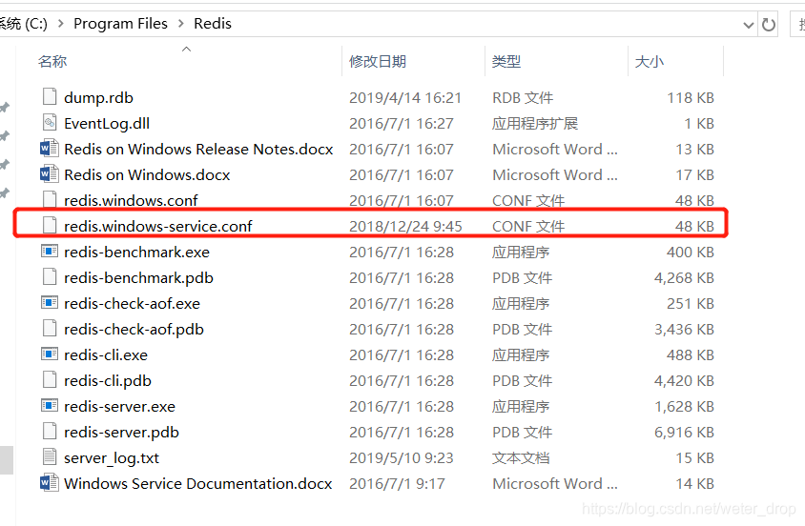Screen dimensions: 805x526
Task: Select Redis on Windows.docx file name
Action: point(147,174)
